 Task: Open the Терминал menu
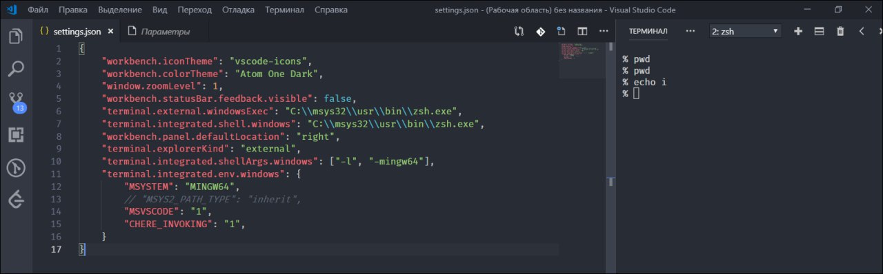click(284, 10)
